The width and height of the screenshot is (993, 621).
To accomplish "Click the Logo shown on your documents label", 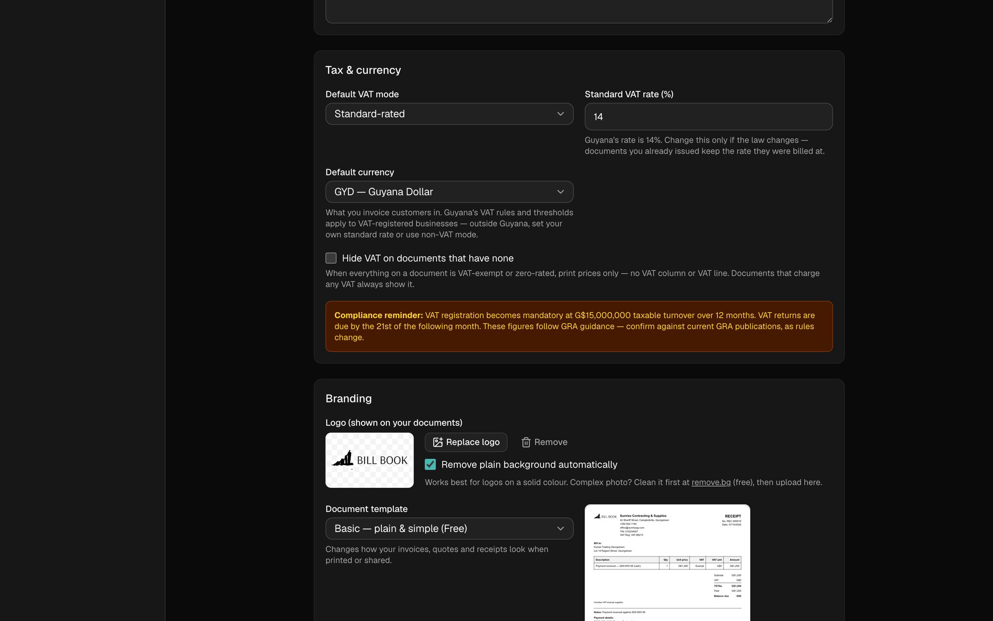I will [x=394, y=423].
